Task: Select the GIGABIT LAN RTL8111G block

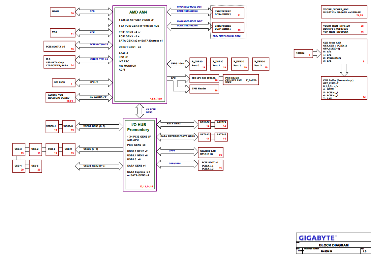Action: pos(211,152)
